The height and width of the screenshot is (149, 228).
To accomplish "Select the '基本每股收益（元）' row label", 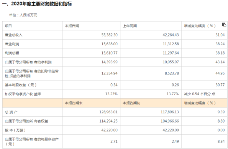I will [x=21, y=85].
